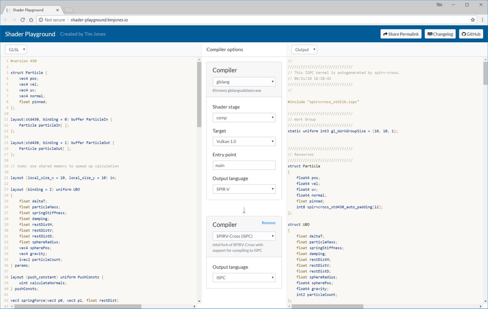Screen dimensions: 488x309
Task: Open the GLSL language dropdown
Action: tap(16, 50)
